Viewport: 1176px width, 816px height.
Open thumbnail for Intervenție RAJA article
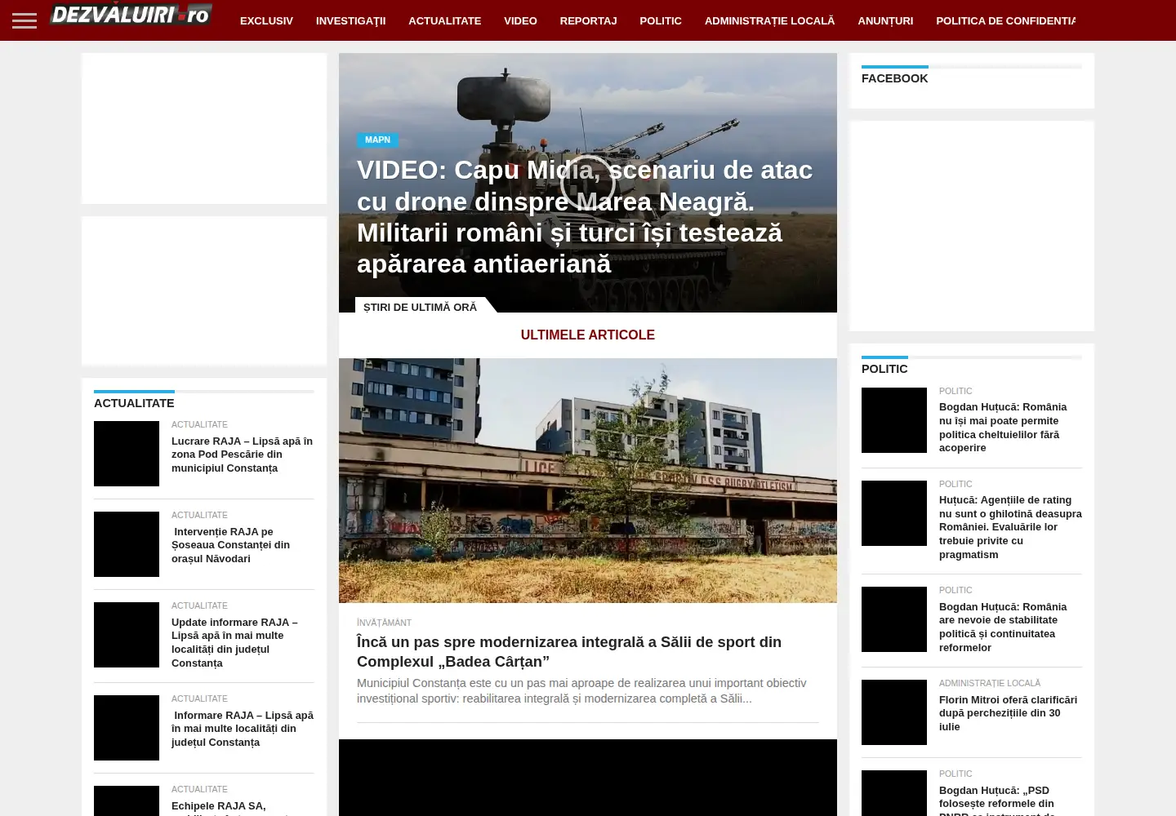point(127,544)
